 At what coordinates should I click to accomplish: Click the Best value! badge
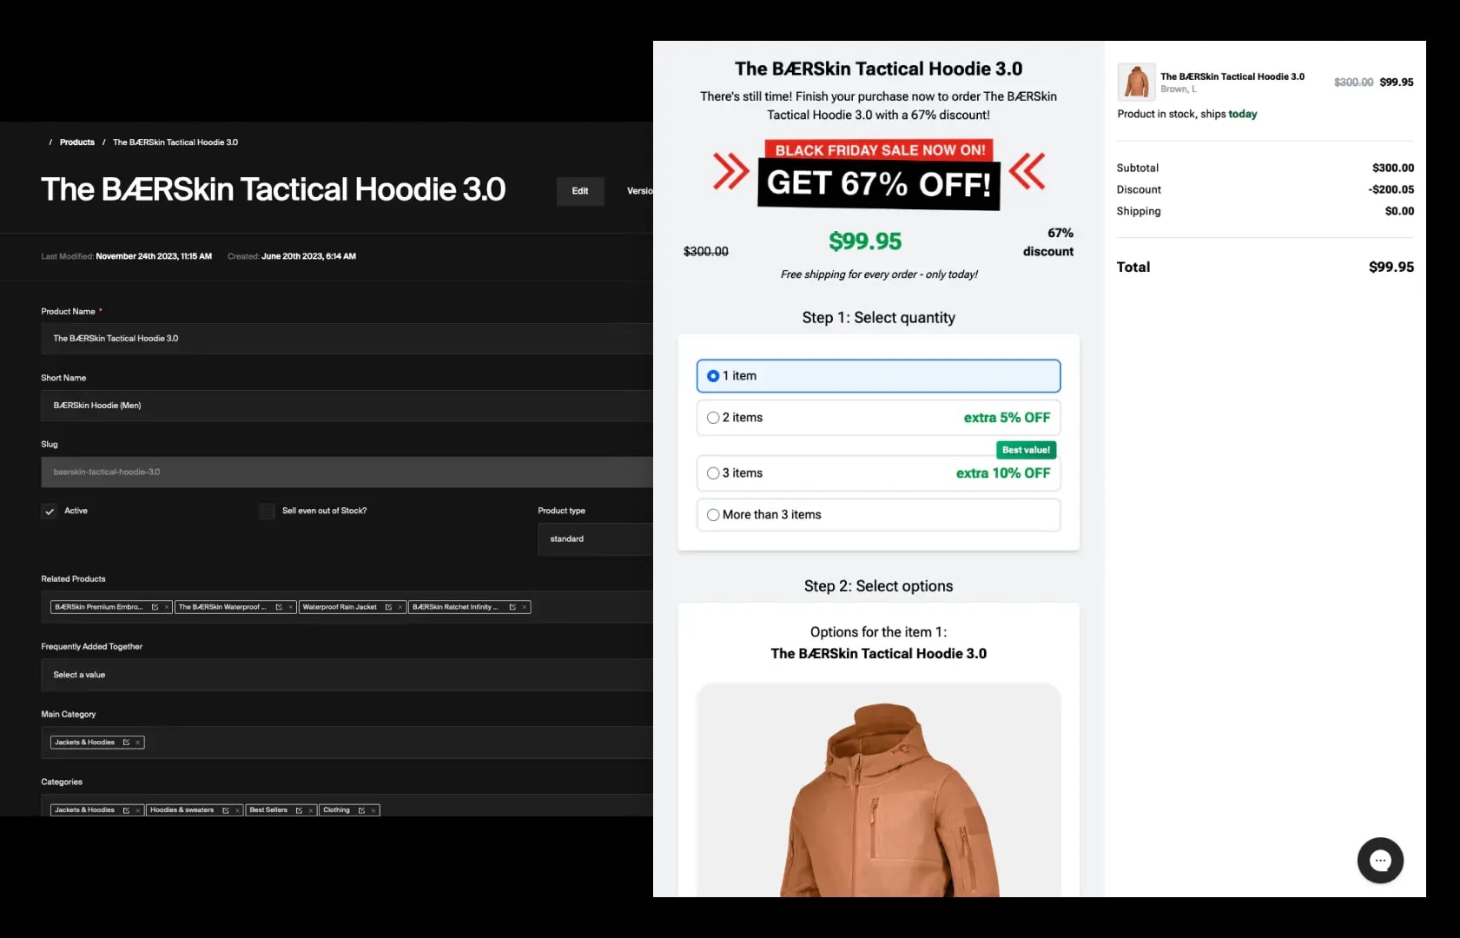(1026, 450)
